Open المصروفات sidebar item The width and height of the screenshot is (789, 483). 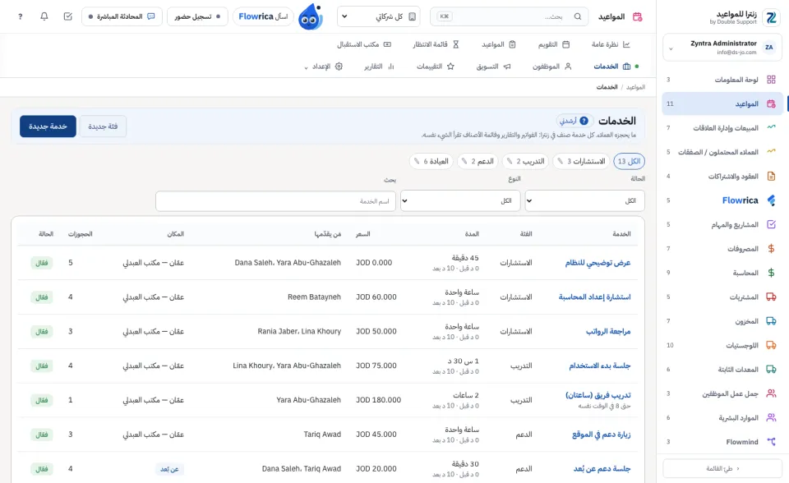point(722,249)
